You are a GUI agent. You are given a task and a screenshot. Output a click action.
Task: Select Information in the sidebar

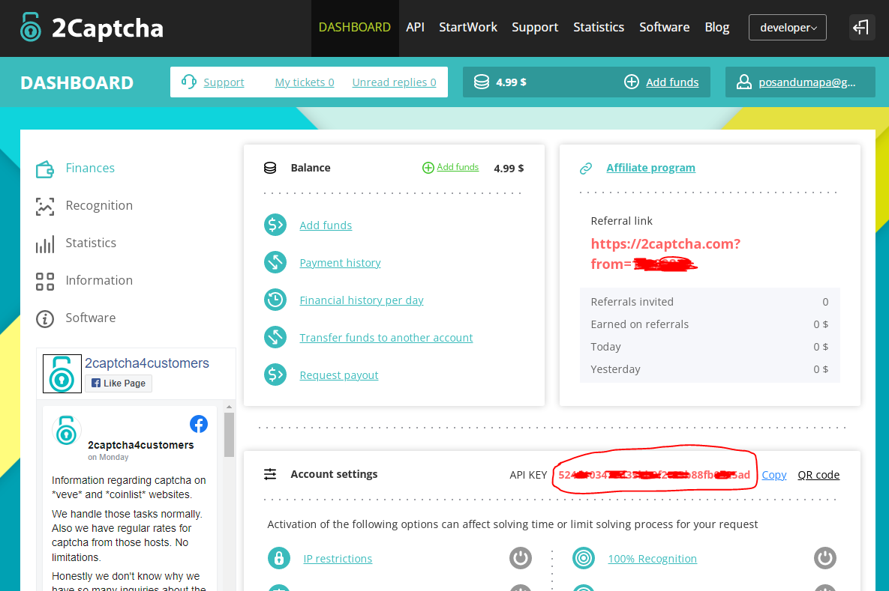coord(98,280)
